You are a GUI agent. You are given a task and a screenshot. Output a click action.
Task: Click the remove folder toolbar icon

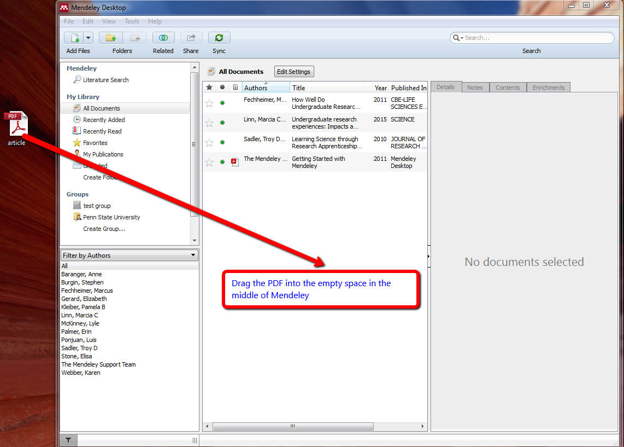click(135, 38)
